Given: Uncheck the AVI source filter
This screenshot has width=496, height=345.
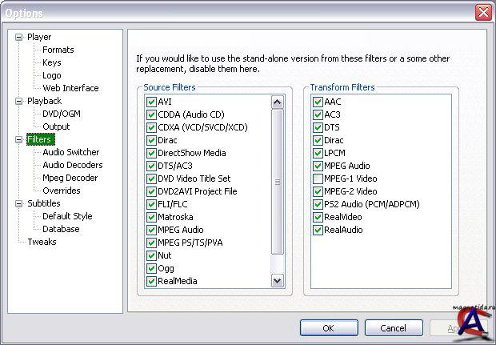Looking at the screenshot, I should (151, 102).
